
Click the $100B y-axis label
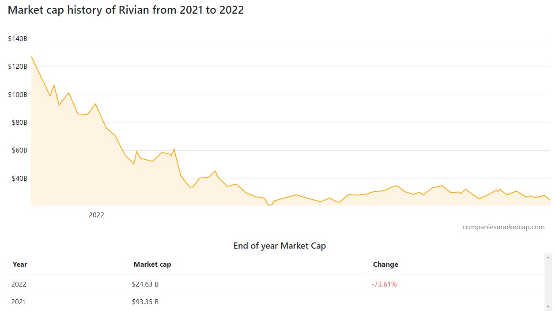click(x=18, y=95)
